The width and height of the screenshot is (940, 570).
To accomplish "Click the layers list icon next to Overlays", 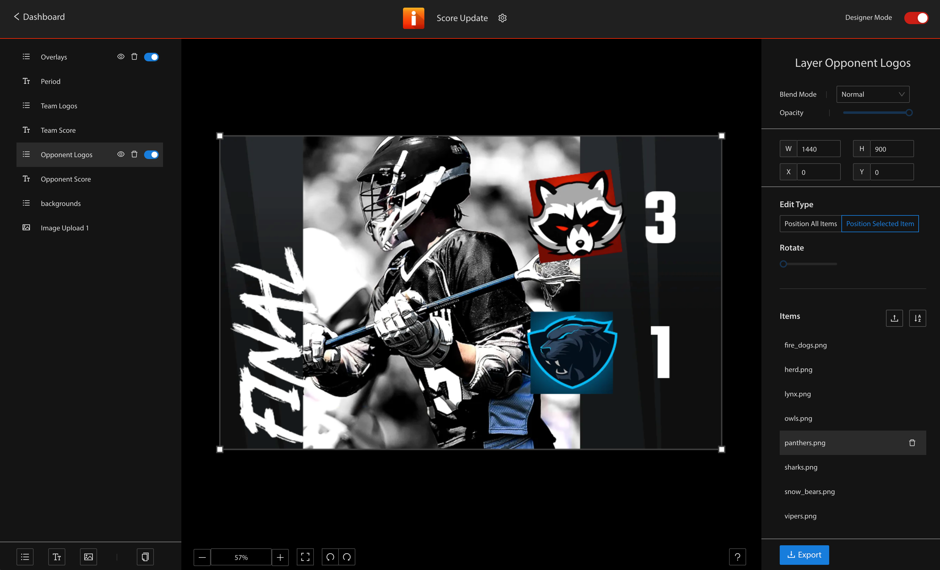I will pyautogui.click(x=26, y=56).
